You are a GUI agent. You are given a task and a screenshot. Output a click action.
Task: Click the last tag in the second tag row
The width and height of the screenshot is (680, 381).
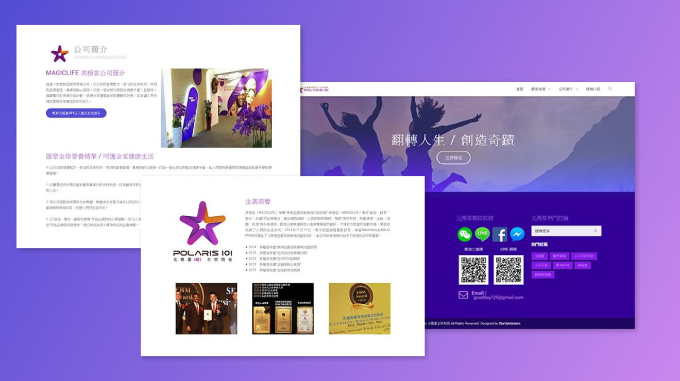582,265
